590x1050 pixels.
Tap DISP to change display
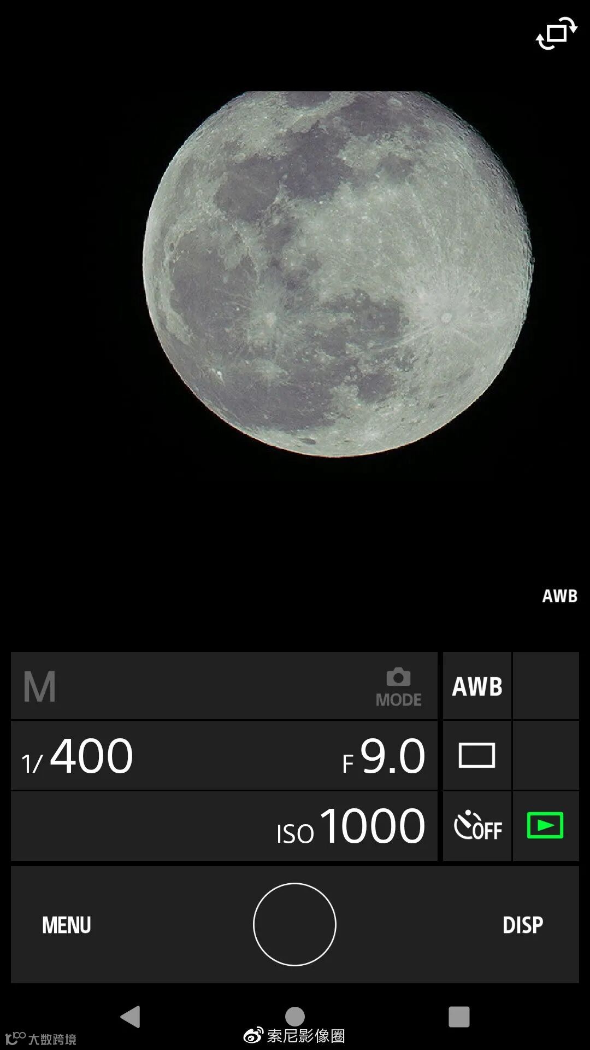coord(523,925)
